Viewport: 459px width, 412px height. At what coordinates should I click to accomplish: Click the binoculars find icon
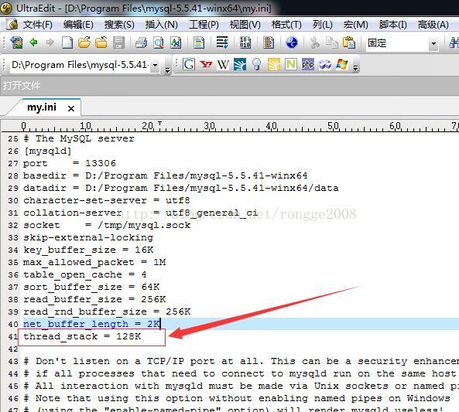coord(454,43)
